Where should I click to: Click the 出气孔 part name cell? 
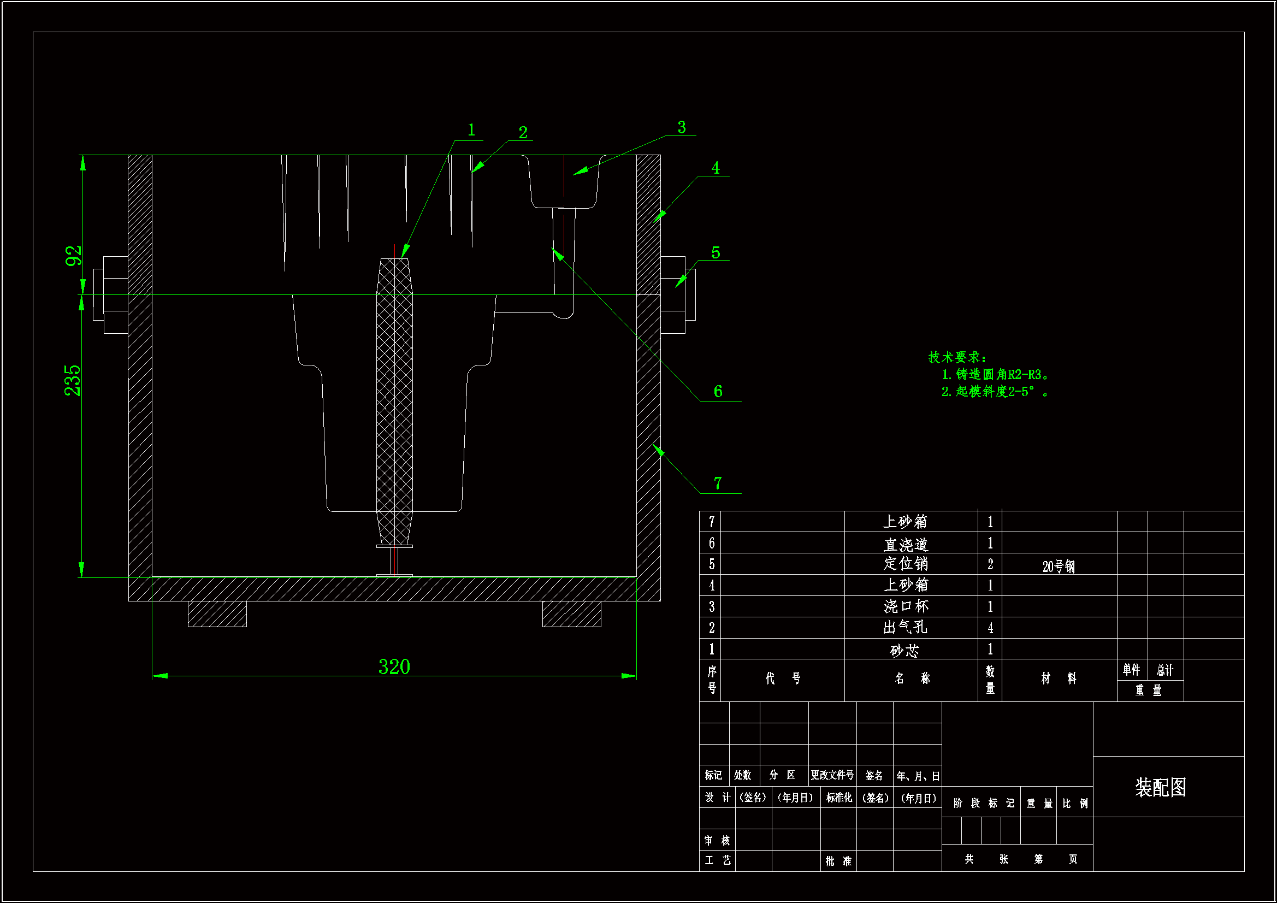(905, 628)
